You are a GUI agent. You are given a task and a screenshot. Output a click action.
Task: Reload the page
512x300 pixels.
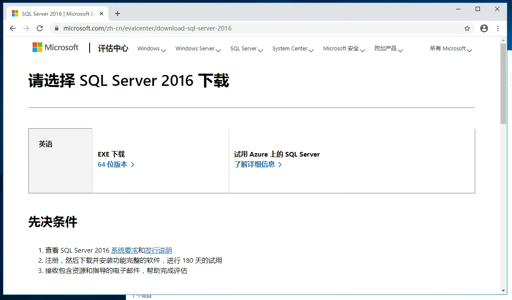[40, 28]
